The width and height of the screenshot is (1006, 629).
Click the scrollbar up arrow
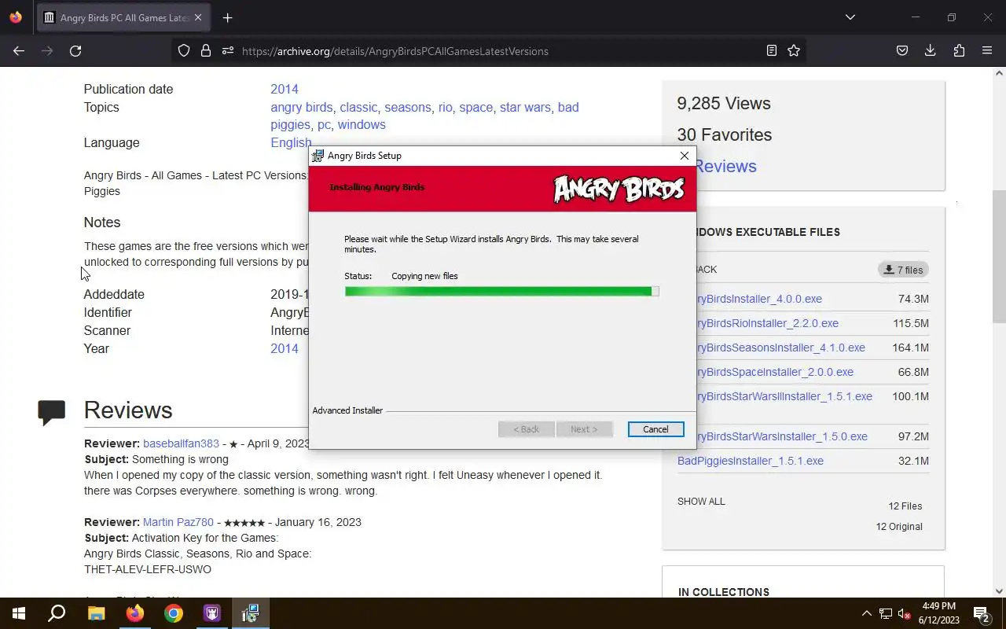999,74
